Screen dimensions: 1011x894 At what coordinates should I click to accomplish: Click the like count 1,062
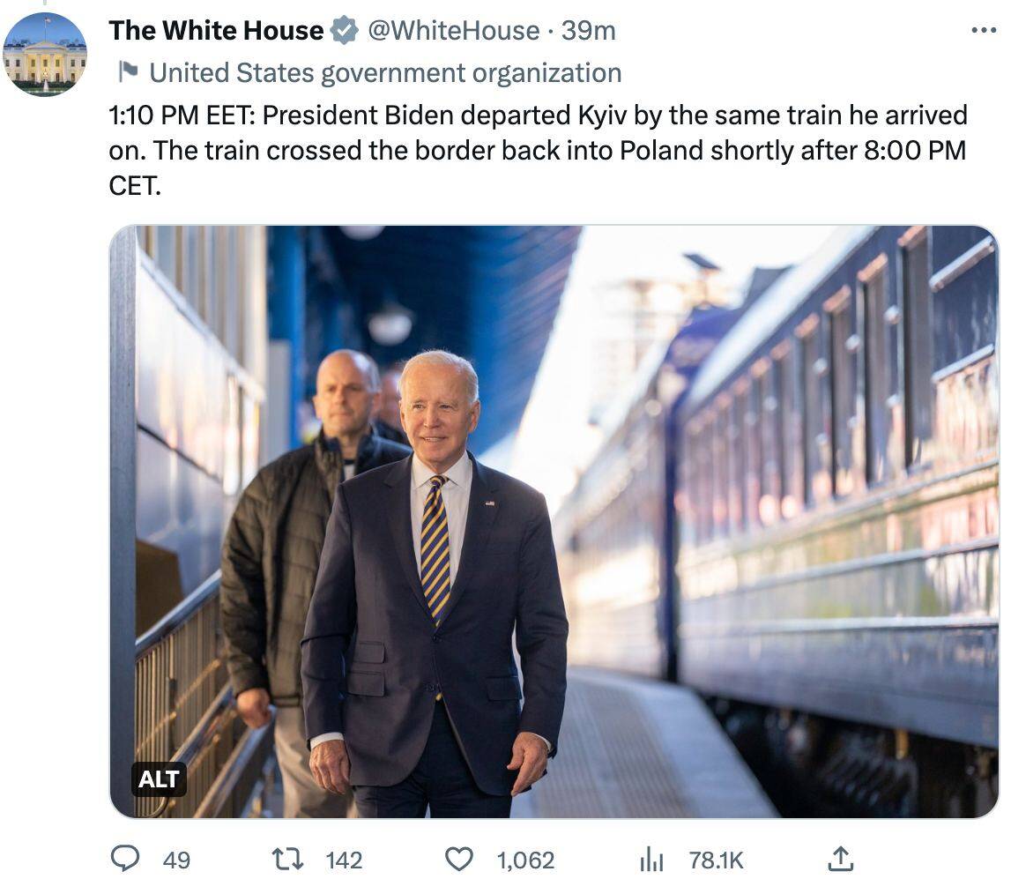pyautogui.click(x=525, y=860)
